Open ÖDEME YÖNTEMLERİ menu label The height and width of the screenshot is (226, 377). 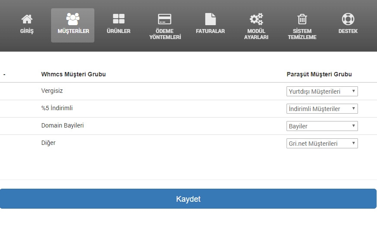coord(165,34)
